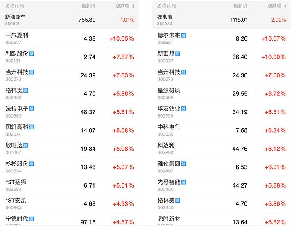Sort 新能源车 list by 涨跌幅 arrow
This screenshot has width=292, height=226.
[133, 6]
